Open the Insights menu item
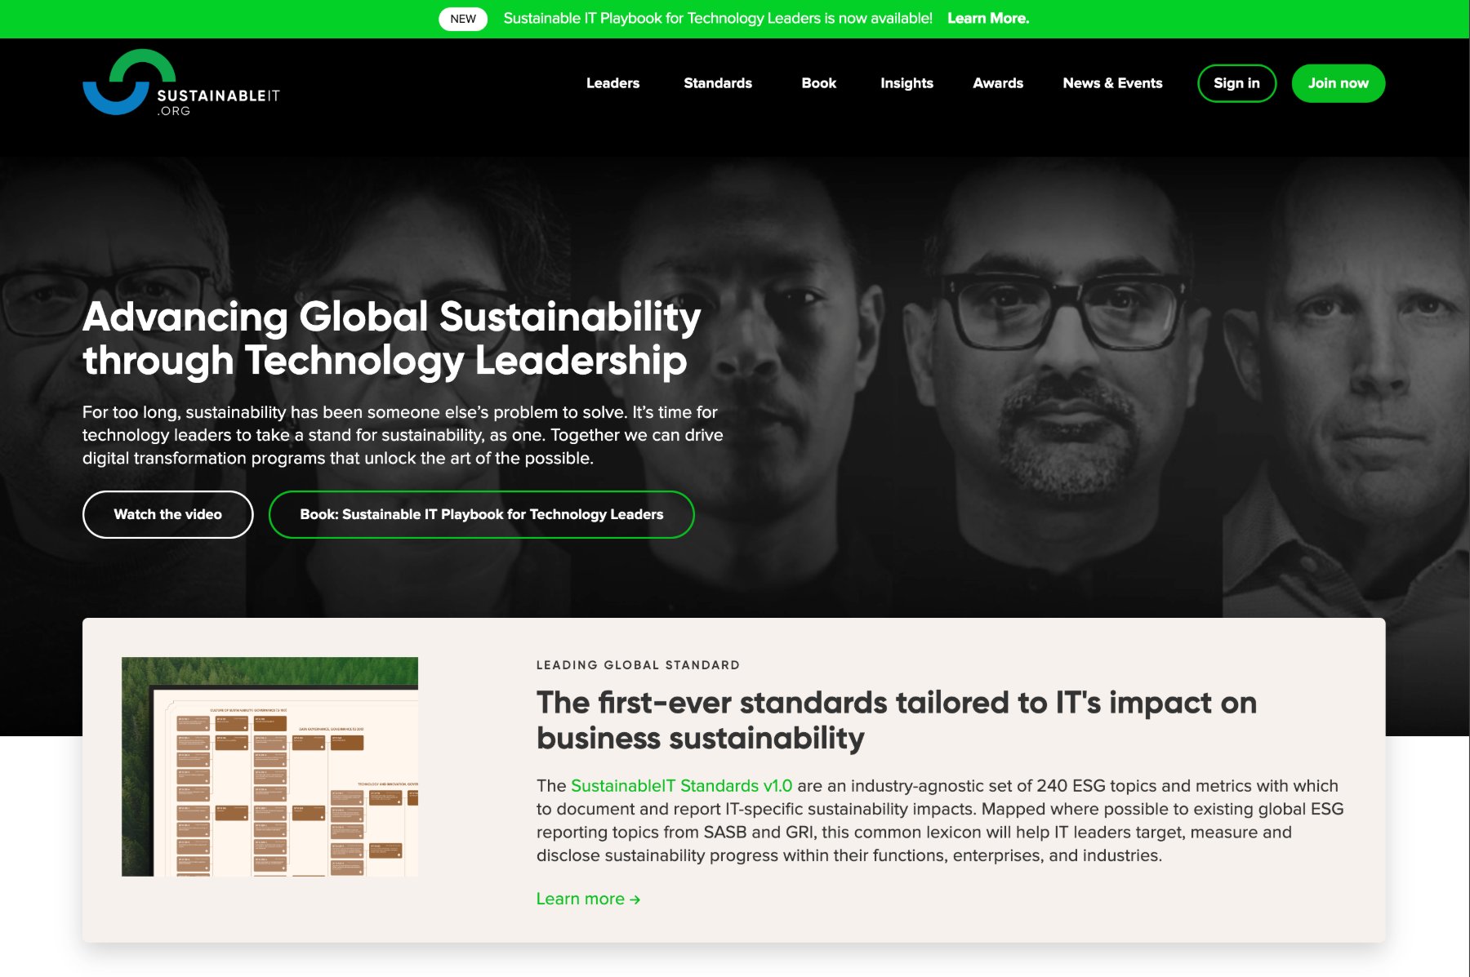The width and height of the screenshot is (1470, 977). click(x=906, y=83)
